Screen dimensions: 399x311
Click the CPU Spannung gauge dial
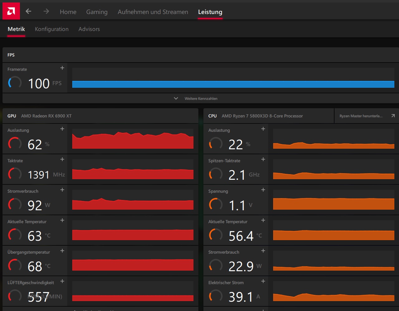216,204
